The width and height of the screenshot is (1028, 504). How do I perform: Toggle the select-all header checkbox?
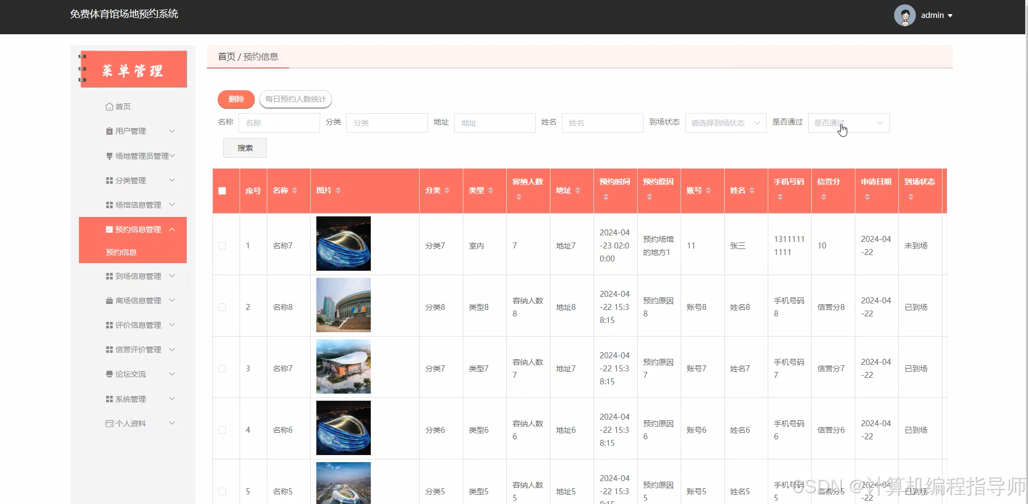tap(222, 191)
